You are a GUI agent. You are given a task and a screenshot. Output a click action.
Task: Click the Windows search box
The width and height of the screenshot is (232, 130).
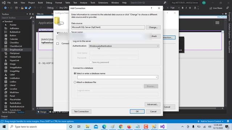pyautogui.click(x=38, y=127)
